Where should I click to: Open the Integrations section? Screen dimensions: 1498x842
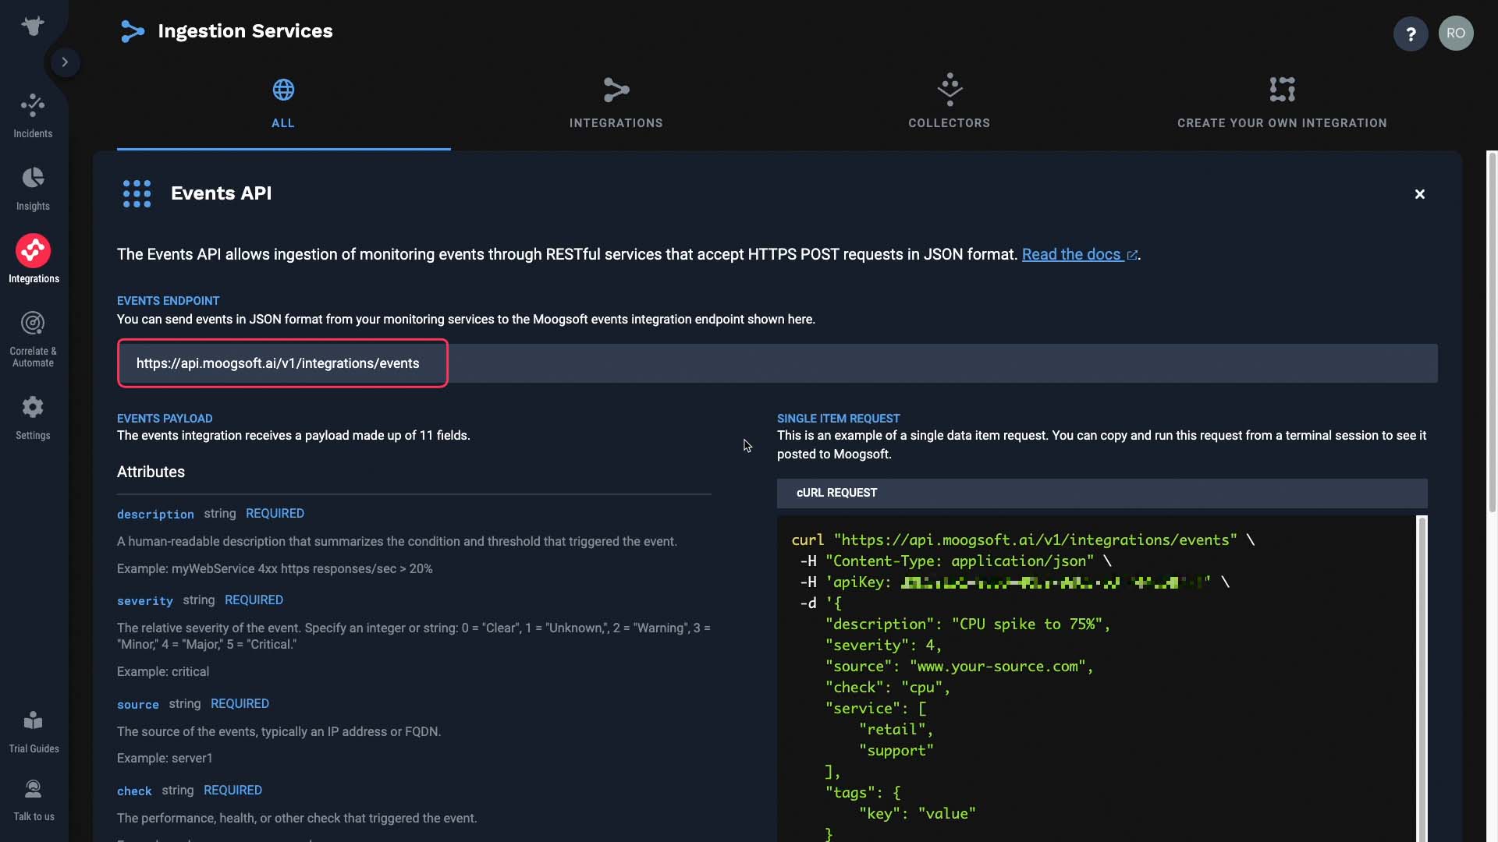pos(34,259)
